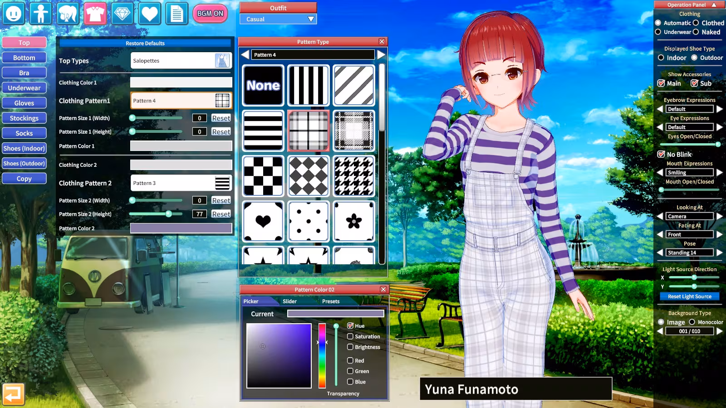Viewport: 726px width, 408px height.
Task: Select Clothed clothing state
Action: point(696,23)
